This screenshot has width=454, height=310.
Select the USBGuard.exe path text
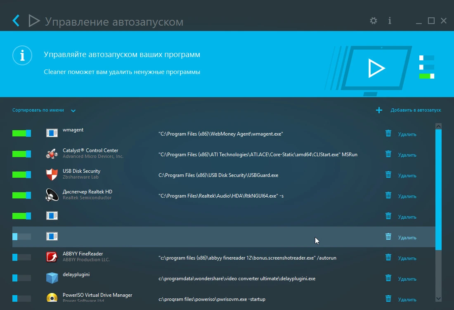218,175
